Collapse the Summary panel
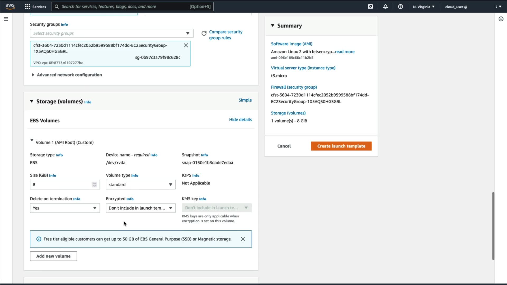The width and height of the screenshot is (507, 285). point(273,26)
